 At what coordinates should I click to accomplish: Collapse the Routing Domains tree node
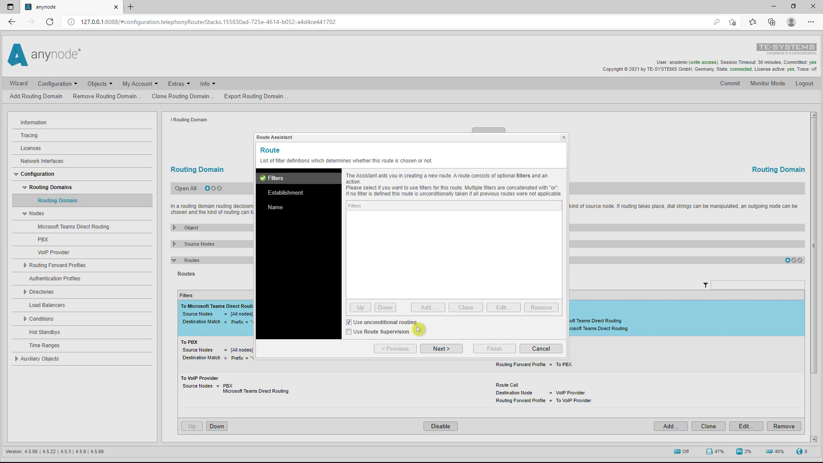click(25, 187)
